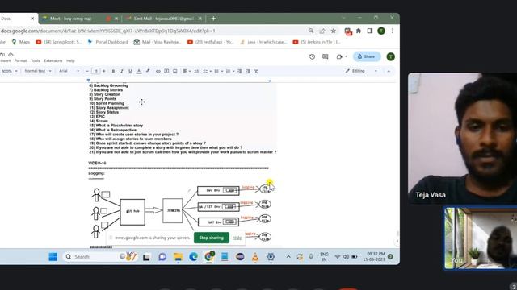The height and width of the screenshot is (290, 517).
Task: Decrease font size with the minus button
Action: point(87,71)
